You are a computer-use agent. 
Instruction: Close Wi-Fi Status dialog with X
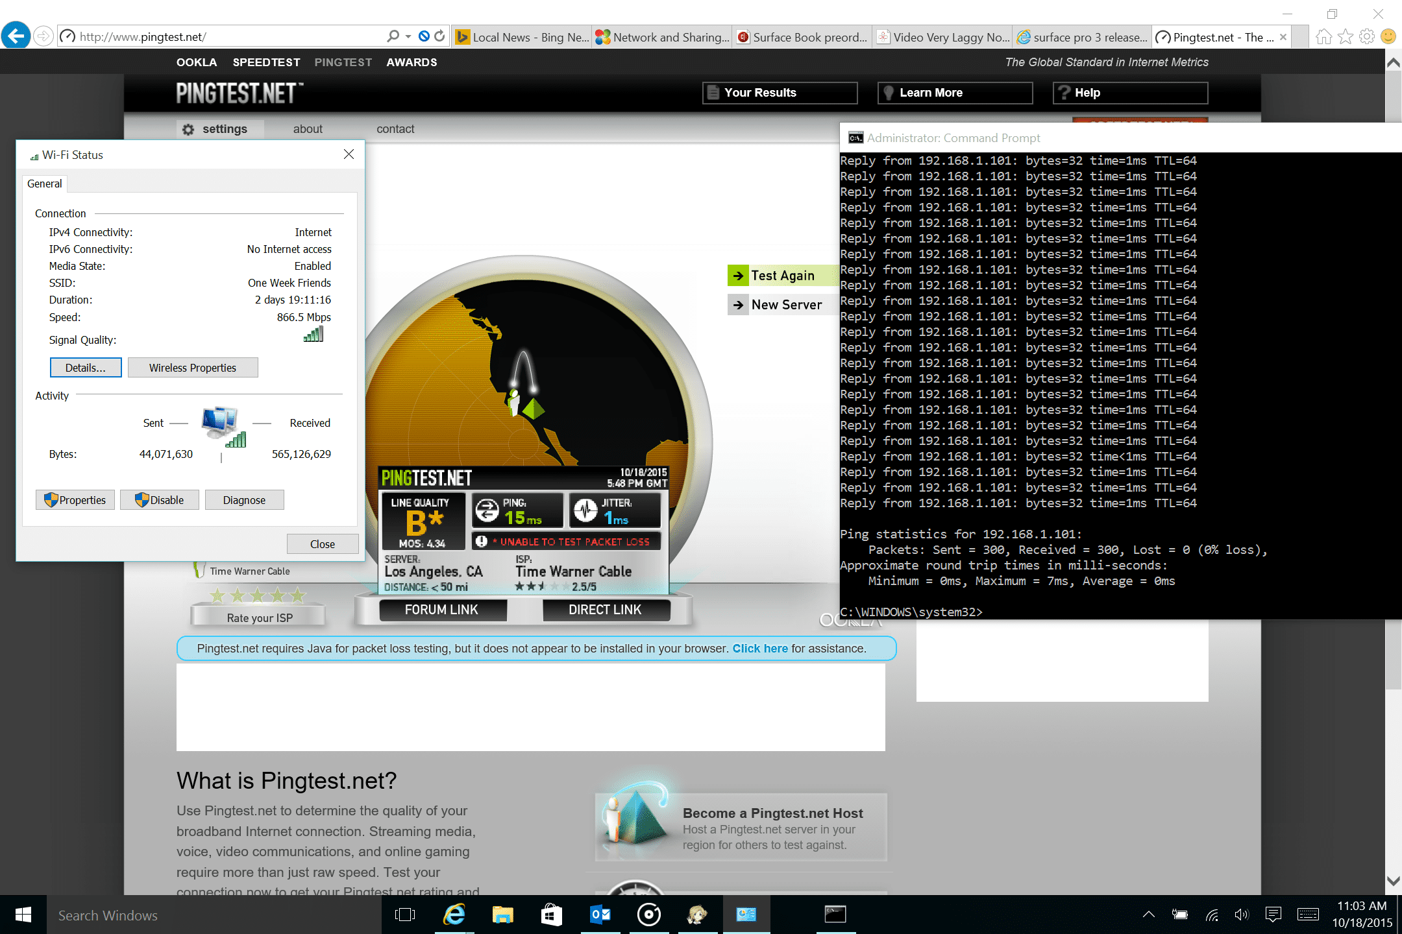[349, 154]
